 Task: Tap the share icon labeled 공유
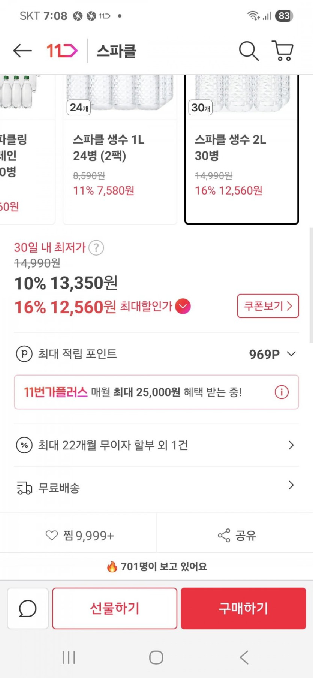pos(237,536)
